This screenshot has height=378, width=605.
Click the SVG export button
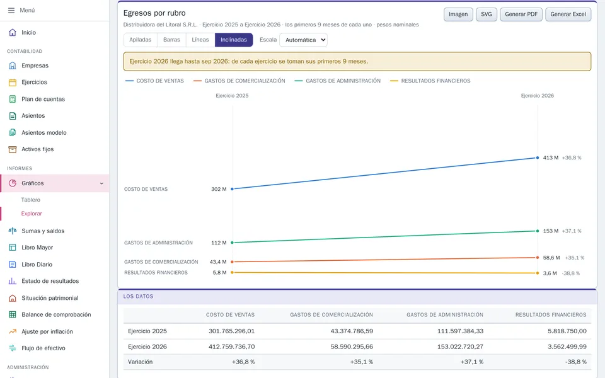[x=487, y=14]
